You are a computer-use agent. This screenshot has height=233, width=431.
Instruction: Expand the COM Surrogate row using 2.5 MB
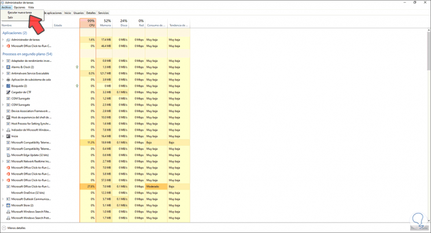[x=3, y=105]
